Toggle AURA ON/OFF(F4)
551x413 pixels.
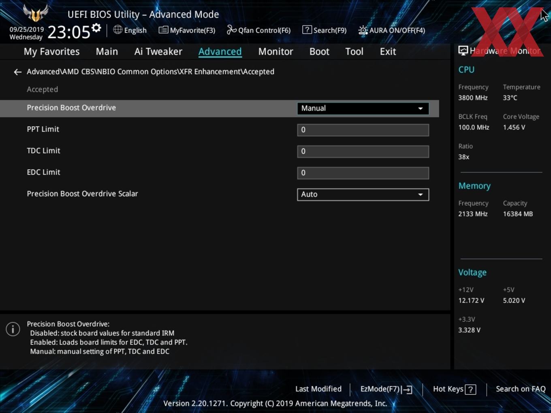coord(392,30)
